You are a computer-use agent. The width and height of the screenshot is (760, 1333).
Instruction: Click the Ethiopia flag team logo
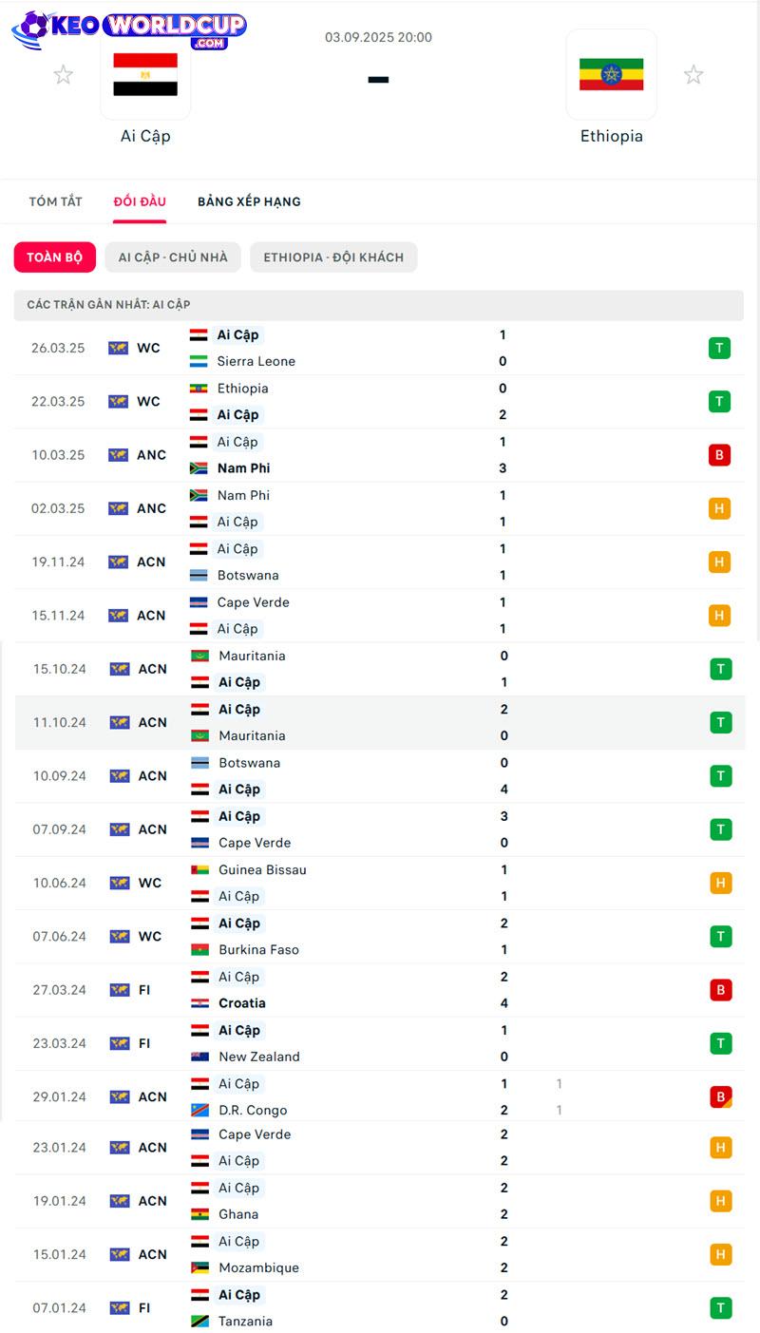click(612, 75)
